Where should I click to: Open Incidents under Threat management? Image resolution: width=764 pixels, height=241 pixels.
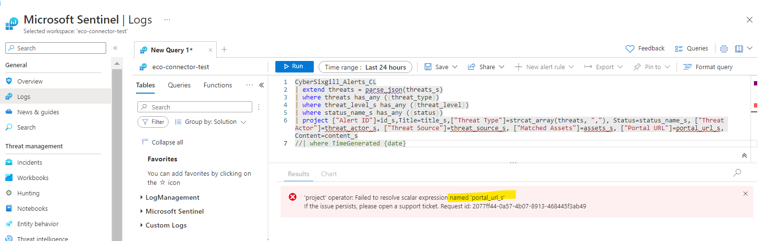pos(29,162)
